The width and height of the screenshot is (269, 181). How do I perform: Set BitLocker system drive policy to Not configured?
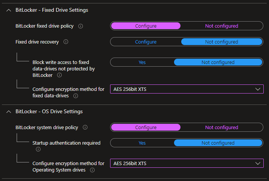click(x=221, y=128)
